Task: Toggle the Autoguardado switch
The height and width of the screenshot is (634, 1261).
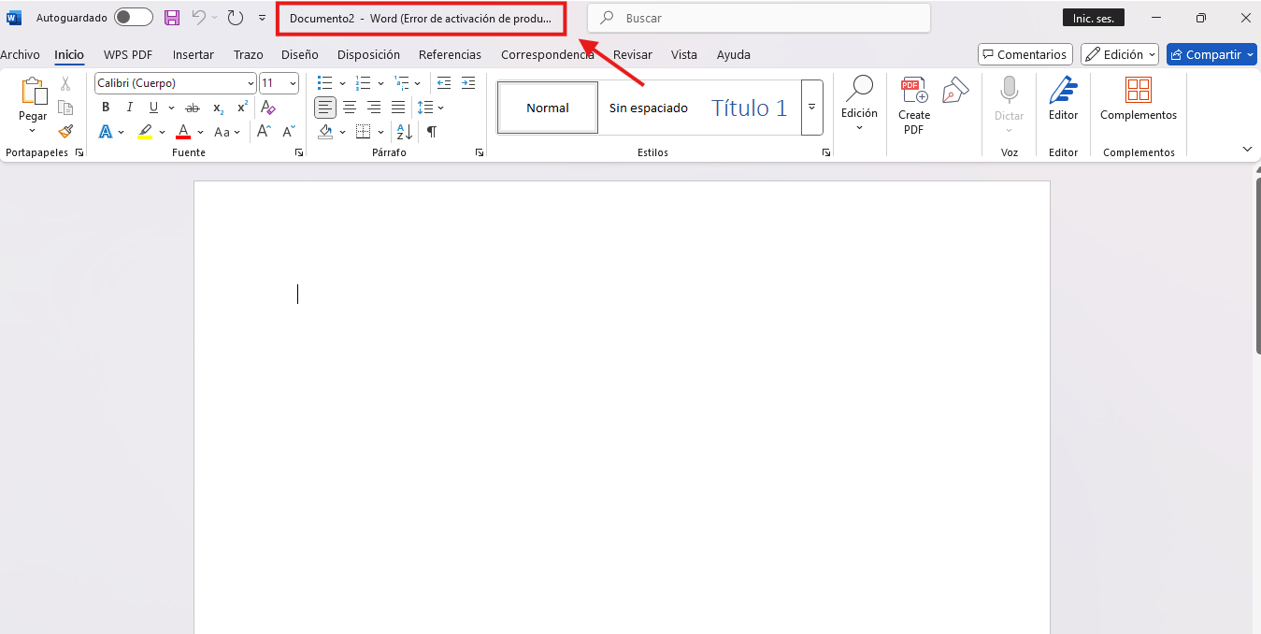Action: coord(133,18)
